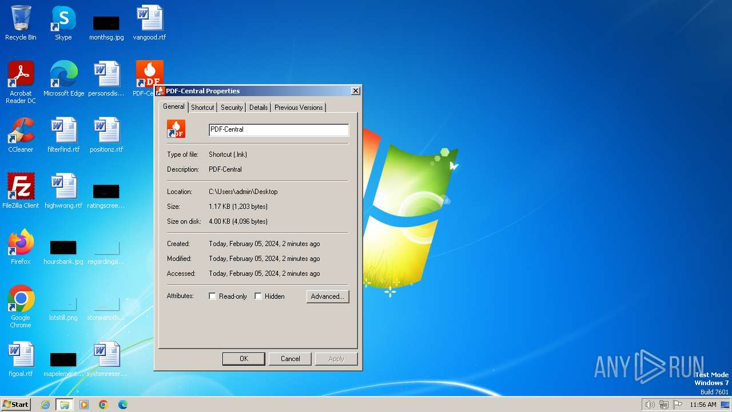The width and height of the screenshot is (732, 412).
Task: Select the Skype desktop shortcut
Action: (63, 23)
